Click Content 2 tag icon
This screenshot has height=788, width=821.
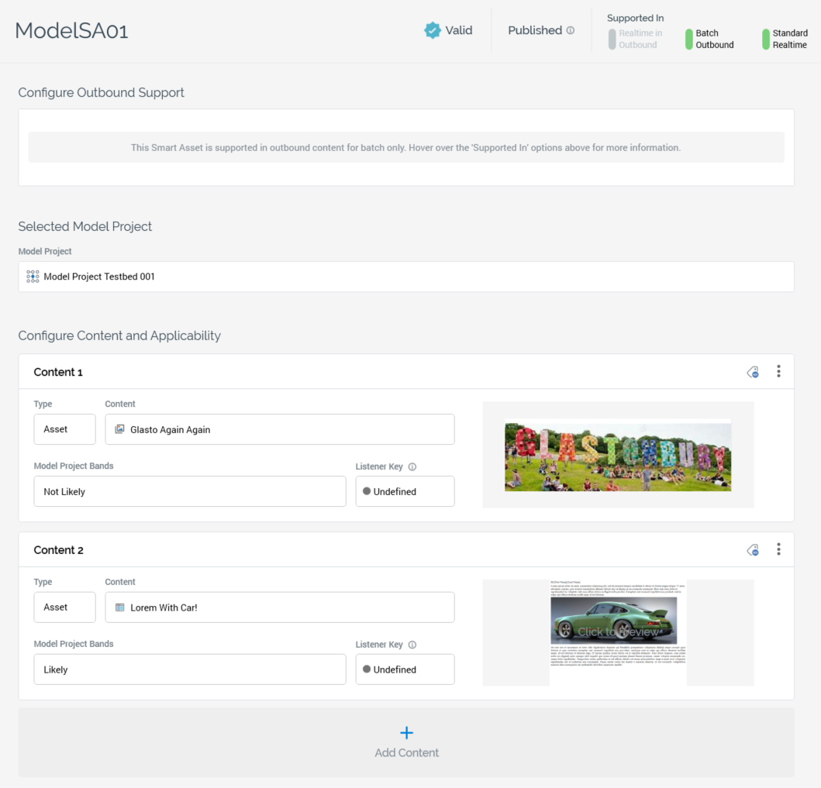[753, 550]
